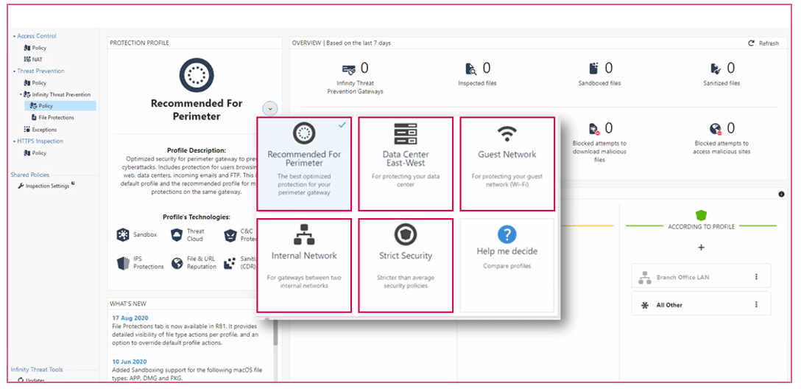Image resolution: width=801 pixels, height=389 pixels.
Task: Click the C&C protection shield icon
Action: (x=230, y=235)
